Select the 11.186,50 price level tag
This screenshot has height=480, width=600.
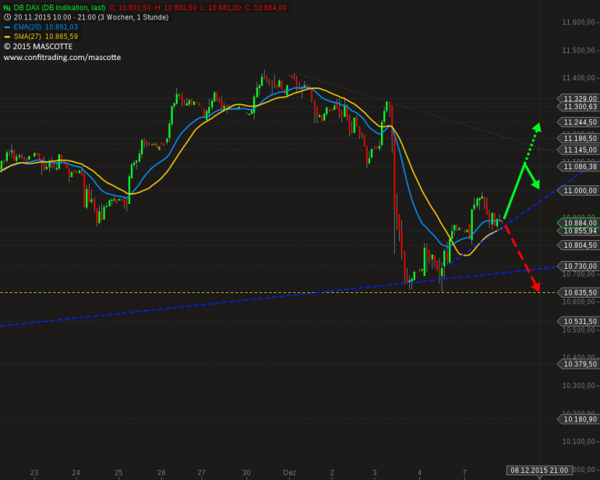point(578,138)
